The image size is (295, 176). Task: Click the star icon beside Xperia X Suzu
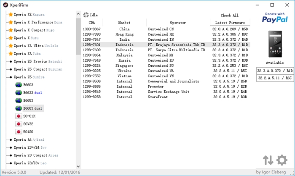[x=11, y=38]
